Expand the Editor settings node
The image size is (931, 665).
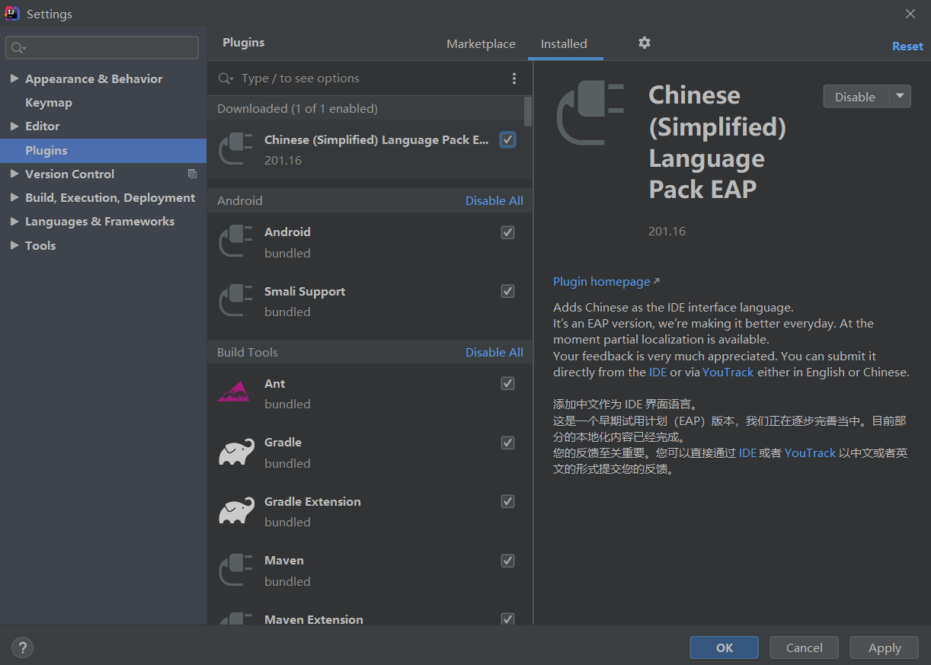pyautogui.click(x=14, y=126)
